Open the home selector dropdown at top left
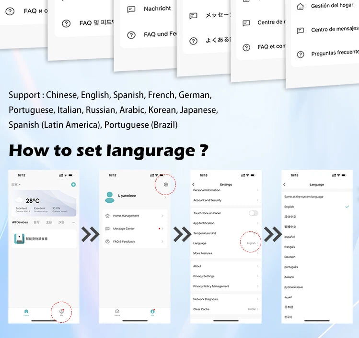 16,185
